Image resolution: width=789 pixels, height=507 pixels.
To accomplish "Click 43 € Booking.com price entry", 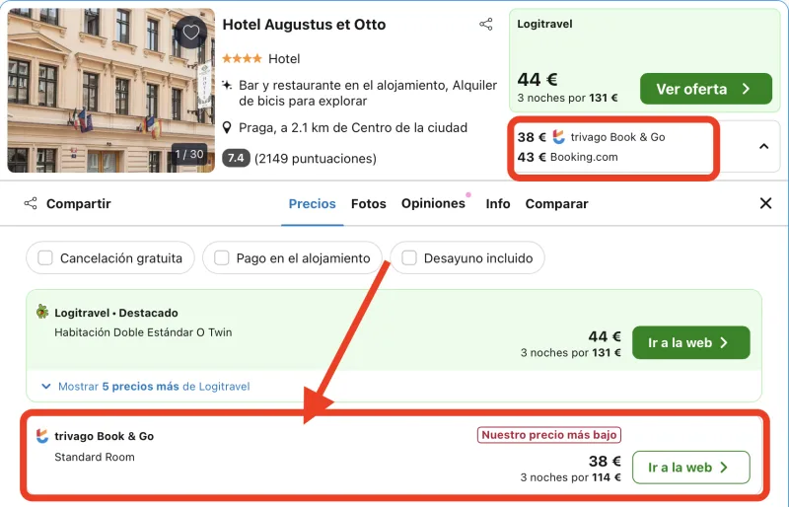I will 568,157.
